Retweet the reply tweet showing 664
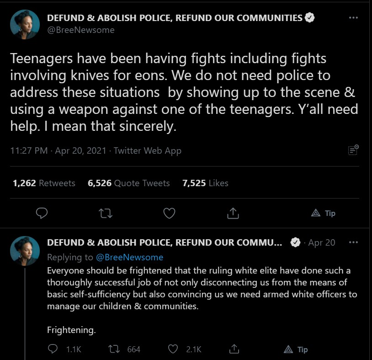This screenshot has width=372, height=360. pyautogui.click(x=124, y=349)
